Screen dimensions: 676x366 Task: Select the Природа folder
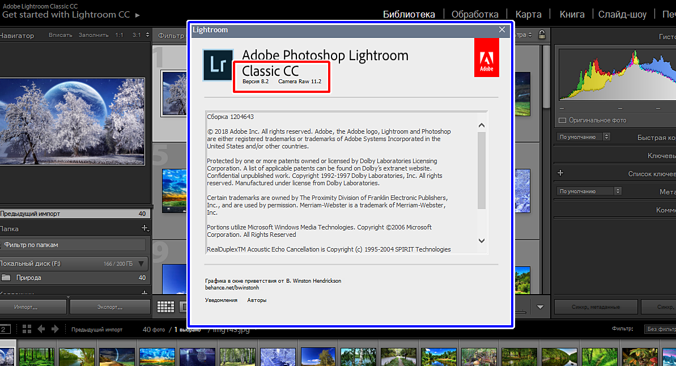coord(74,278)
